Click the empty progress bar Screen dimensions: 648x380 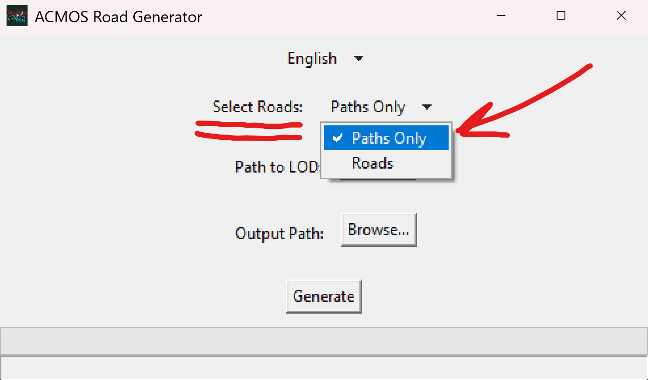pos(324,341)
